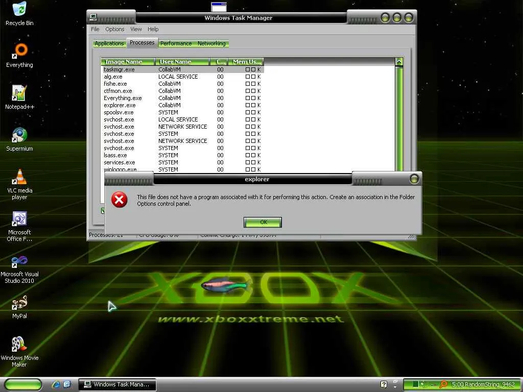Select the taskmgr.exe process row

tap(183, 69)
